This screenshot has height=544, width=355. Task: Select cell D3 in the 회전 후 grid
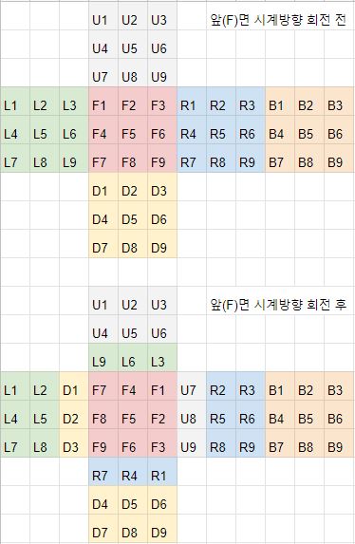(74, 443)
